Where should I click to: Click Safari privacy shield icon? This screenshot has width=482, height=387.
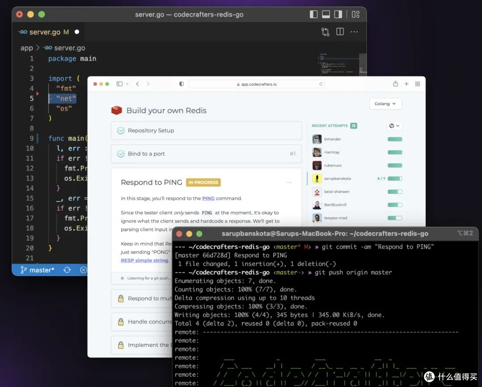tap(181, 84)
